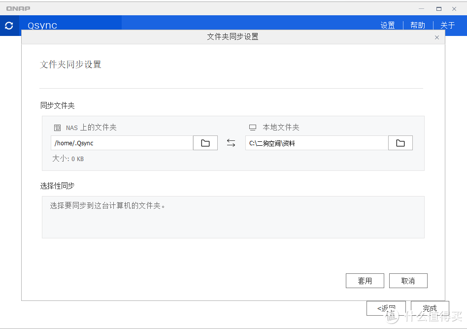This screenshot has width=467, height=329.
Task: Close the 文件夹同步设置 dialog
Action: pyautogui.click(x=436, y=37)
